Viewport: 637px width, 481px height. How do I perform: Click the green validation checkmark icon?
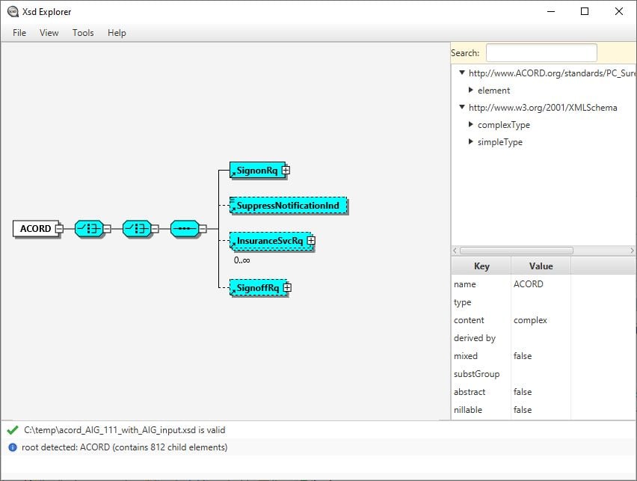point(12,430)
